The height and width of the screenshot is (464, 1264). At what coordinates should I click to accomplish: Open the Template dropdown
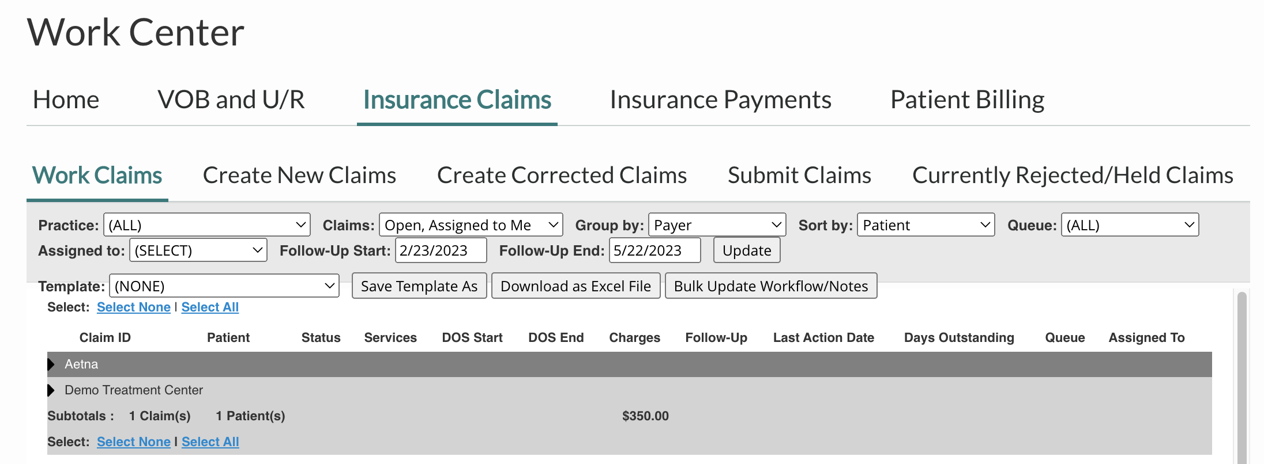(224, 286)
